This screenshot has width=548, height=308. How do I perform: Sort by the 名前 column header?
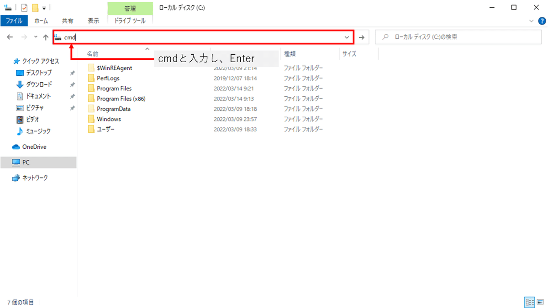click(x=93, y=54)
